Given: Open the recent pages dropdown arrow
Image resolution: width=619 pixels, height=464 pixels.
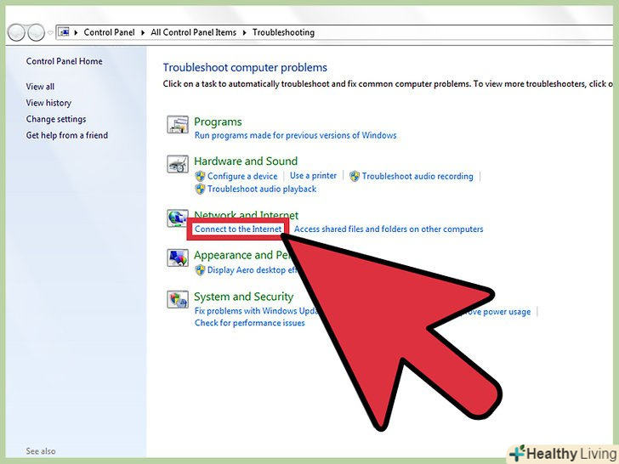Looking at the screenshot, I should [50, 33].
